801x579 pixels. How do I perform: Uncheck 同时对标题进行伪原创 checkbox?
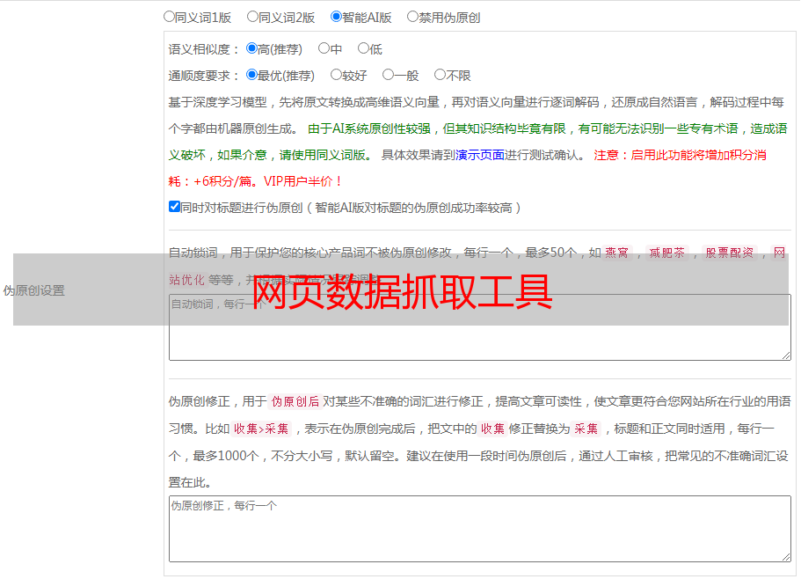point(174,208)
